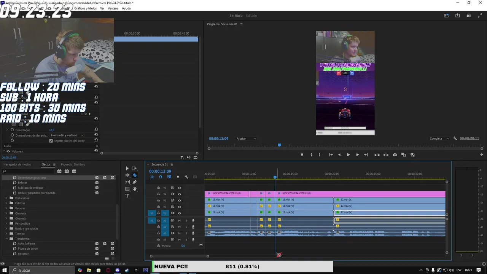The image size is (487, 274).
Task: Enable voice-over record on track A3
Action: (193, 233)
